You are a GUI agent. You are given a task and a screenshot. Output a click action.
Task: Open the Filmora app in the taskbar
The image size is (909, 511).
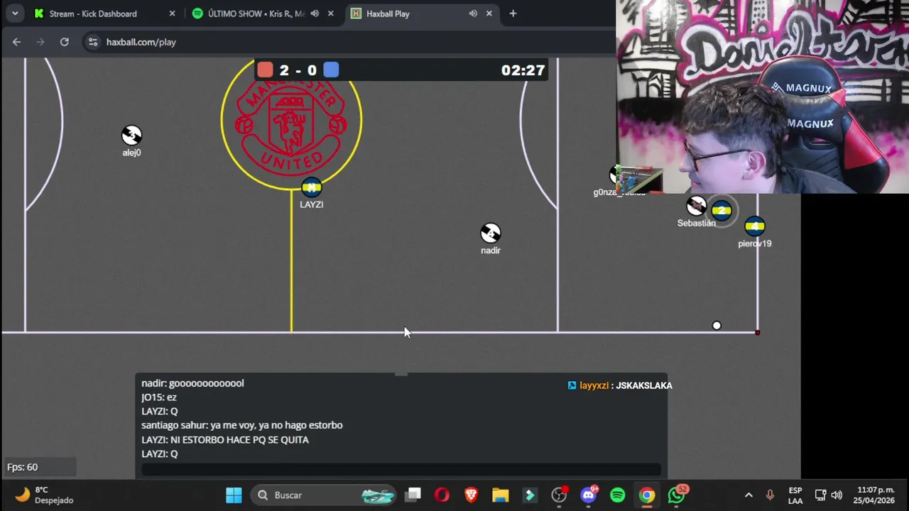(530, 495)
